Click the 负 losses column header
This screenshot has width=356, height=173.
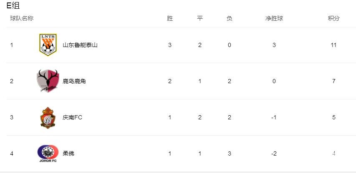coord(229,18)
